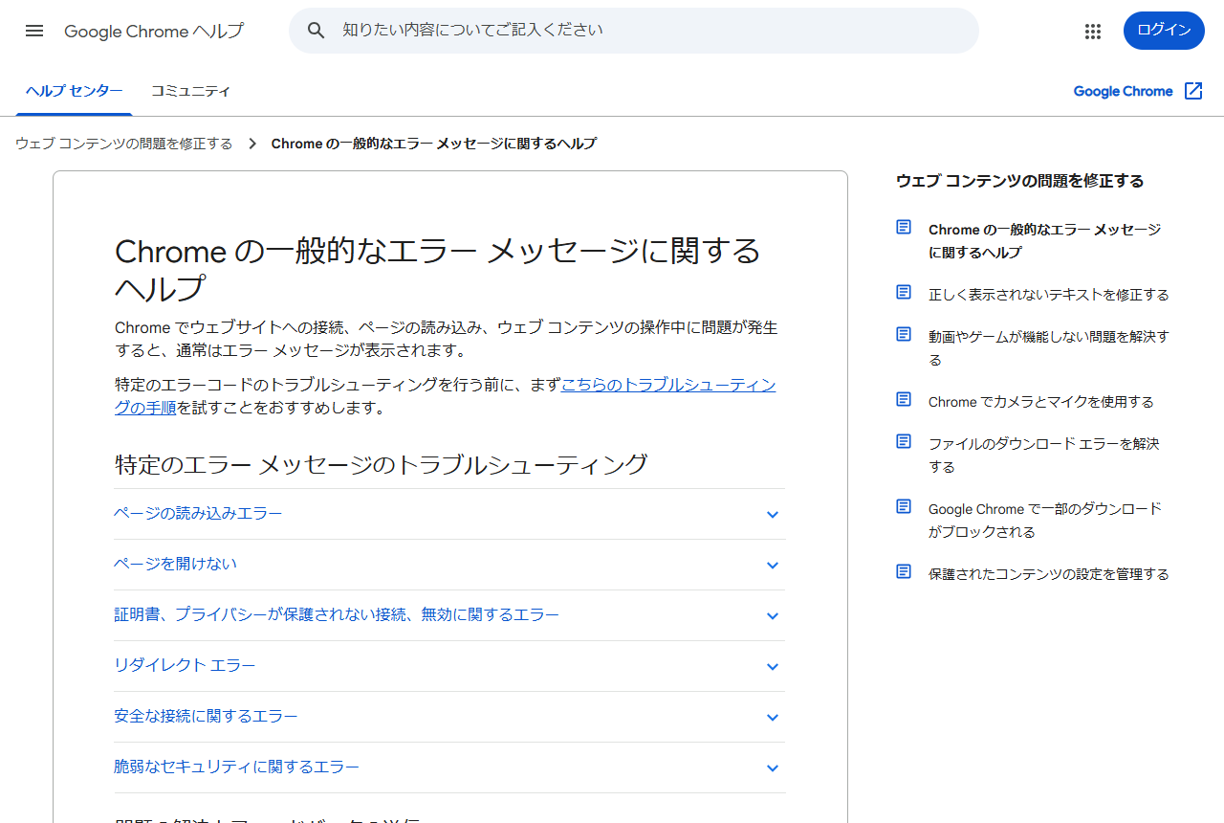The width and height of the screenshot is (1224, 823).
Task: Open 動画やゲームが機能しない問題を解決する link
Action: click(x=1049, y=348)
